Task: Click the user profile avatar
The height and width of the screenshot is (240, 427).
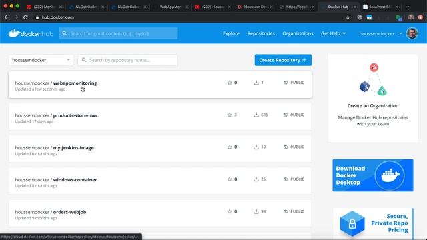Action: click(x=412, y=33)
